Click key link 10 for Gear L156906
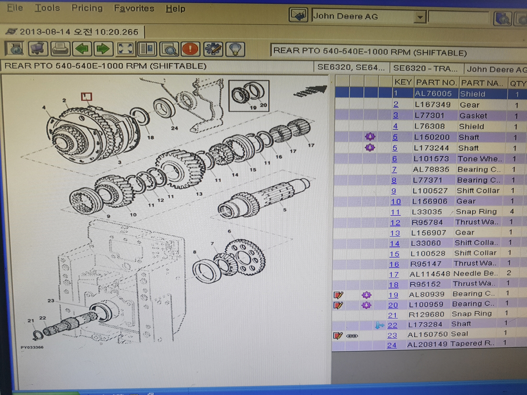The image size is (527, 395). pyautogui.click(x=396, y=201)
